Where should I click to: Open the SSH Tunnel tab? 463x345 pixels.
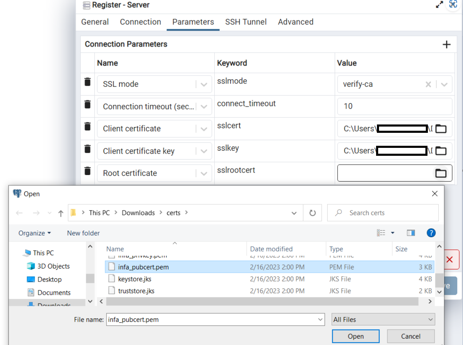[246, 22]
